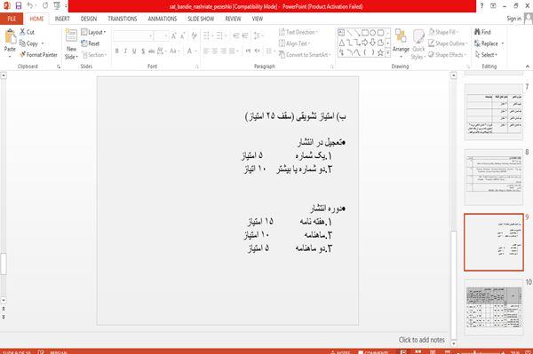Screen dimensions: 533x354
Task: Toggle Underline formatting
Action: [x=134, y=51]
